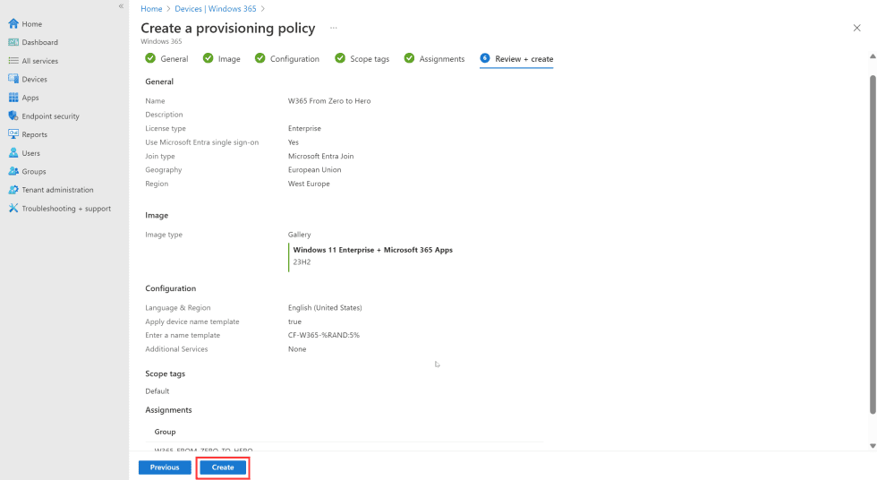Click the Use Microsoft Entra single sign-on label
Viewport: 877px width, 480px height.
[202, 142]
